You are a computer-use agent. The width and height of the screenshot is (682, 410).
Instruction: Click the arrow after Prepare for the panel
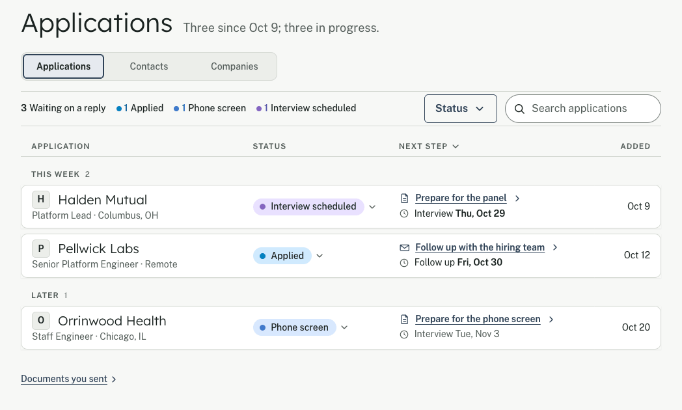point(517,198)
